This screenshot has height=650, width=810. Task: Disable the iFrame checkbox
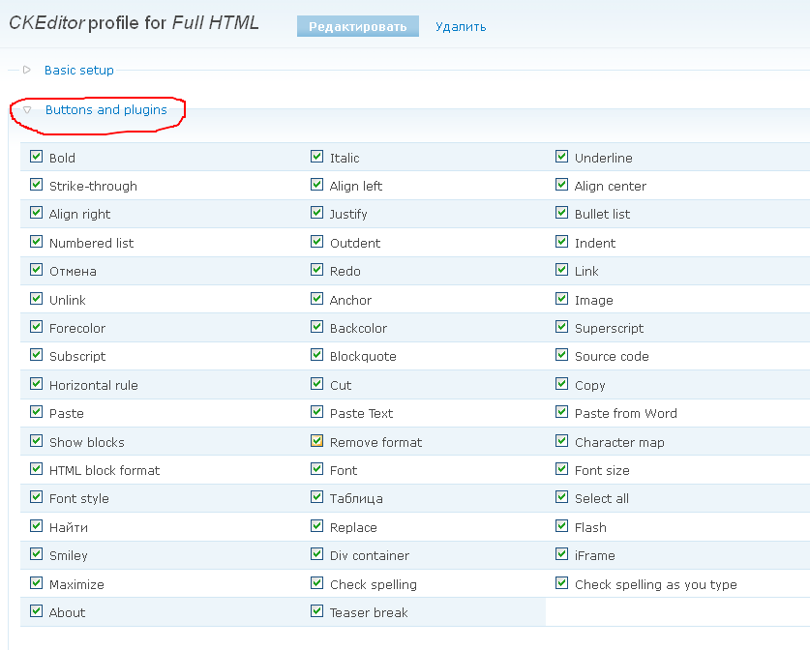[561, 554]
